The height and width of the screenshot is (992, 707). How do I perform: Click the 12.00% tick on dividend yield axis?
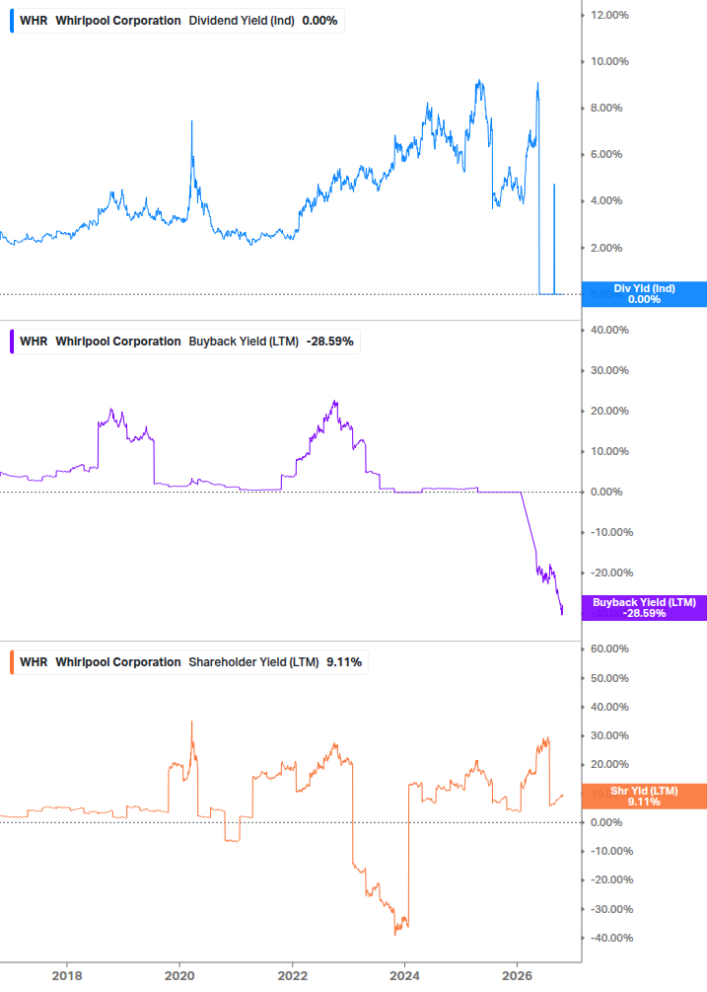coord(609,15)
